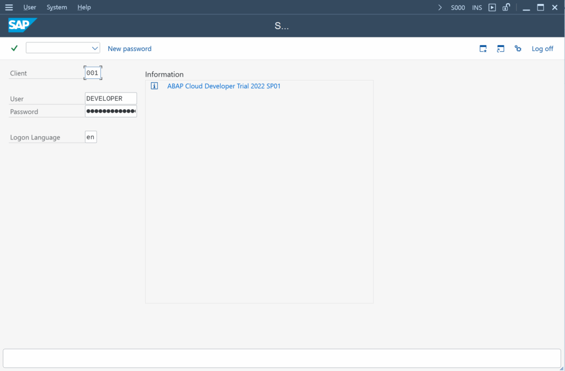Open the System menu

pyautogui.click(x=57, y=7)
